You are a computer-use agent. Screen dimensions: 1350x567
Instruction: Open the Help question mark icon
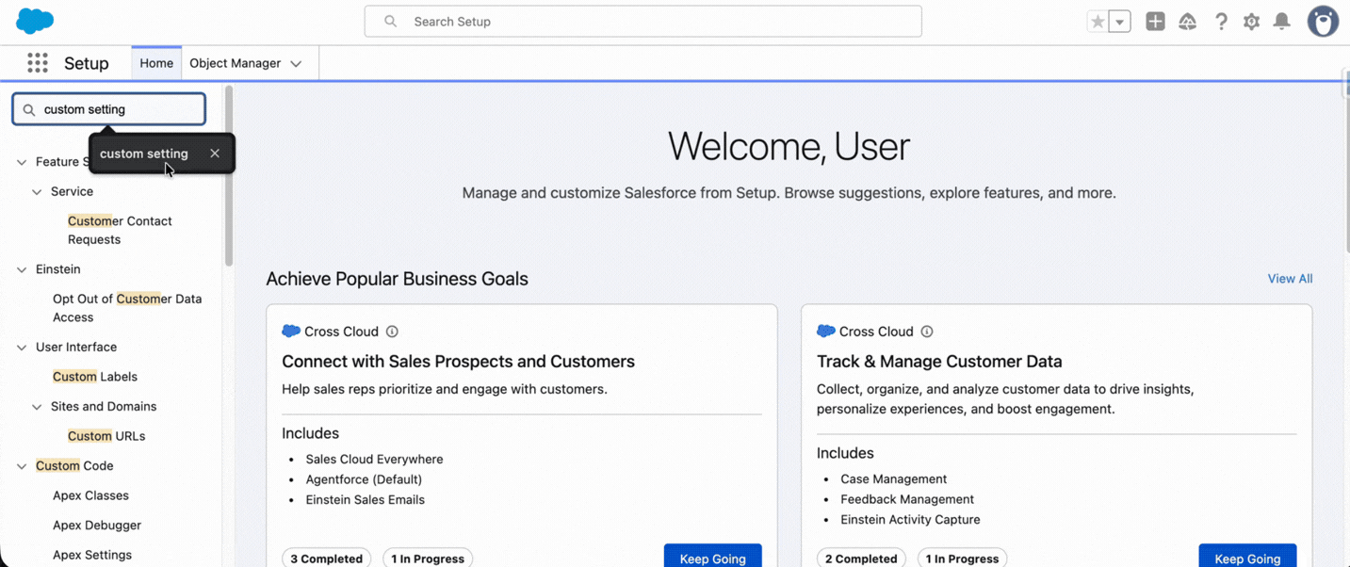coord(1221,22)
